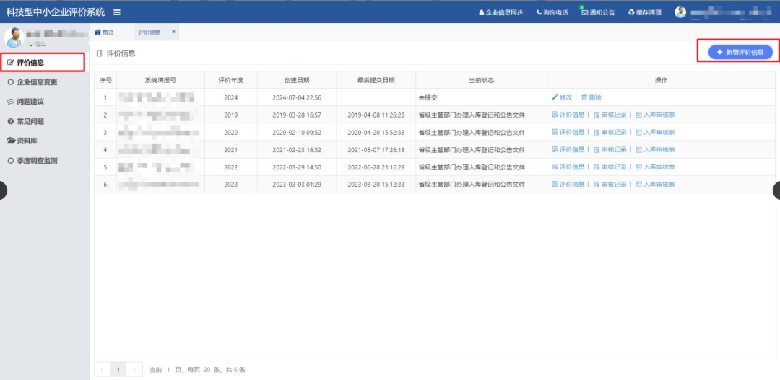This screenshot has width=780, height=380.
Task: Open 审核记录 for 2021 row
Action: [610, 149]
